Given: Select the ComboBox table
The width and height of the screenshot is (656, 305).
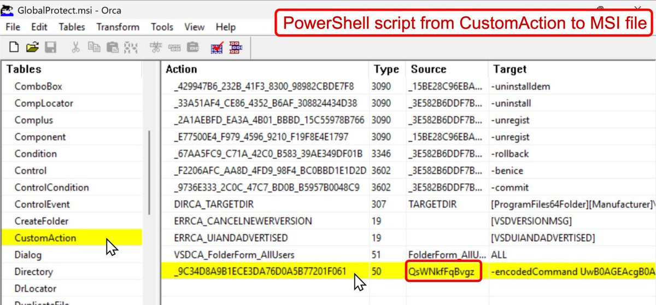Looking at the screenshot, I should 38,86.
